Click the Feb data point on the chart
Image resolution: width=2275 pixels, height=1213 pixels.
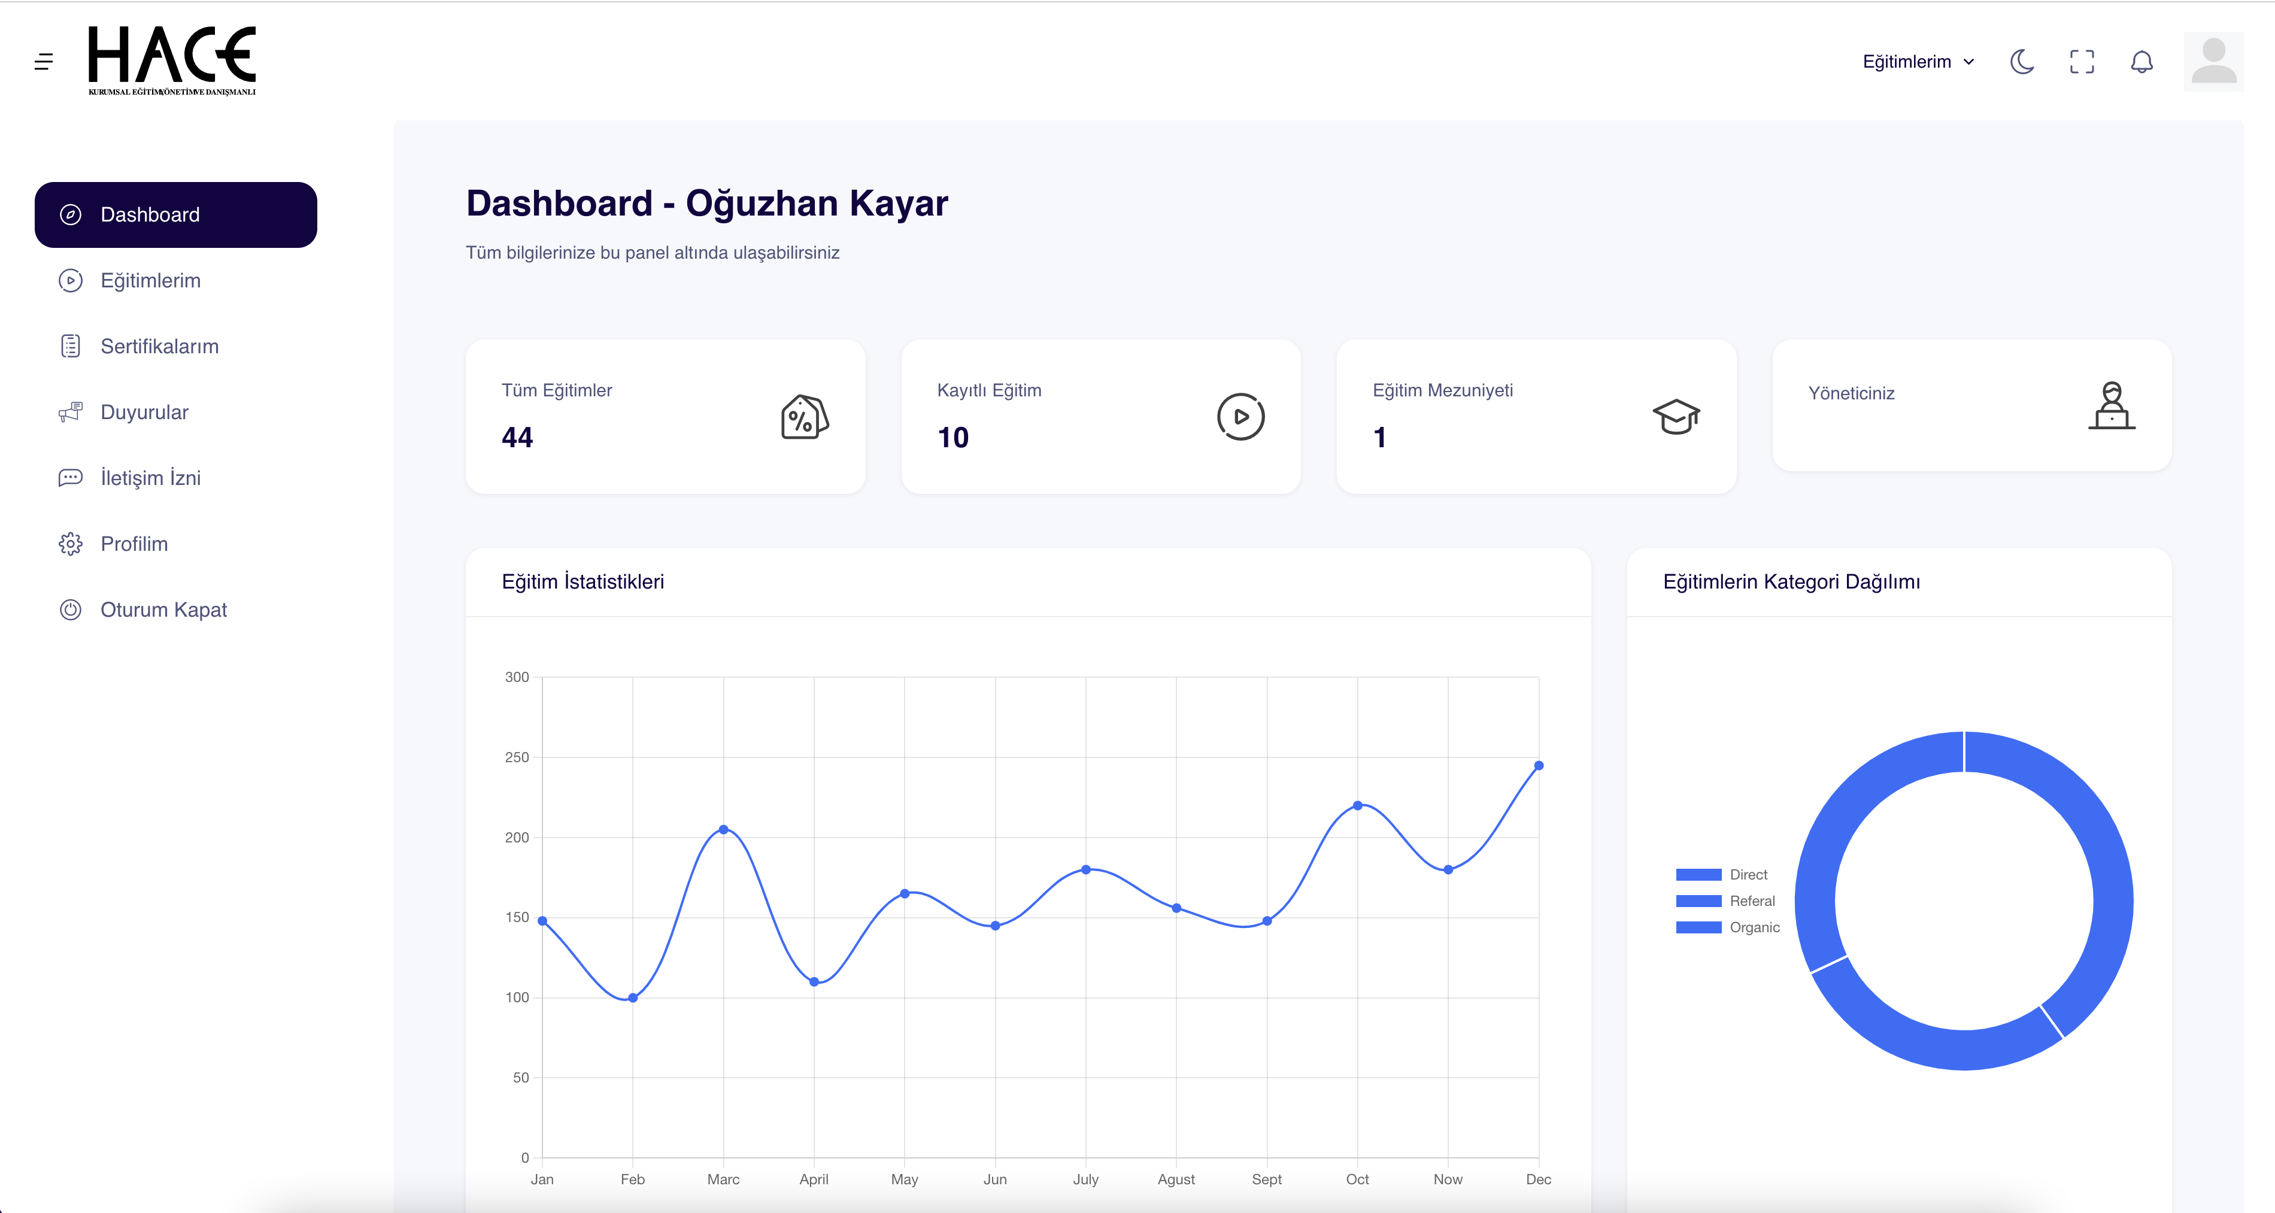[x=632, y=998]
